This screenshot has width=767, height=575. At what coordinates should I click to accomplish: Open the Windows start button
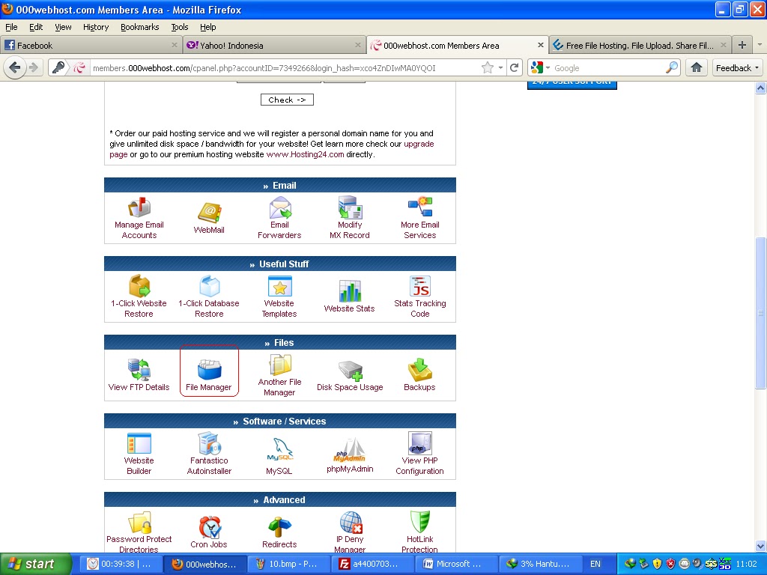36,564
